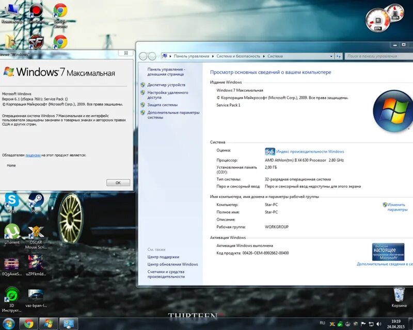The height and width of the screenshot is (330, 413).
Task: Open the Action Center flag tray icon
Action: 363,324
